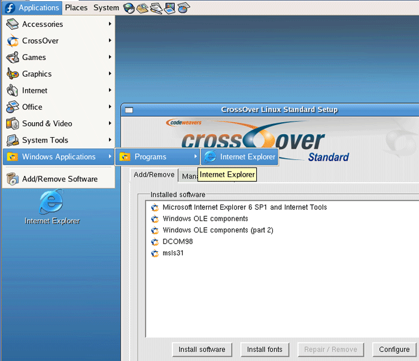
Task: Expand the Office submenu arrow
Action: [110, 107]
